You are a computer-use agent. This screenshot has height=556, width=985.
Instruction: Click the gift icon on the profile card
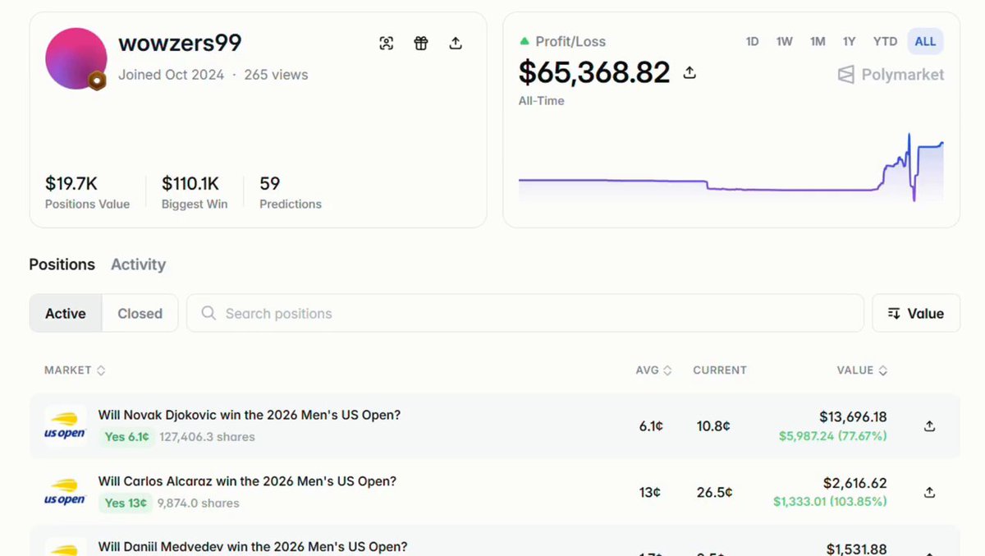421,44
